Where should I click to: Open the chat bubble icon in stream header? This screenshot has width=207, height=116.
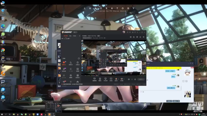coord(140,37)
